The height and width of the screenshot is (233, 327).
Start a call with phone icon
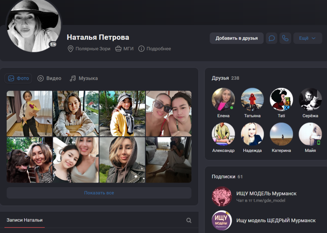pos(285,38)
